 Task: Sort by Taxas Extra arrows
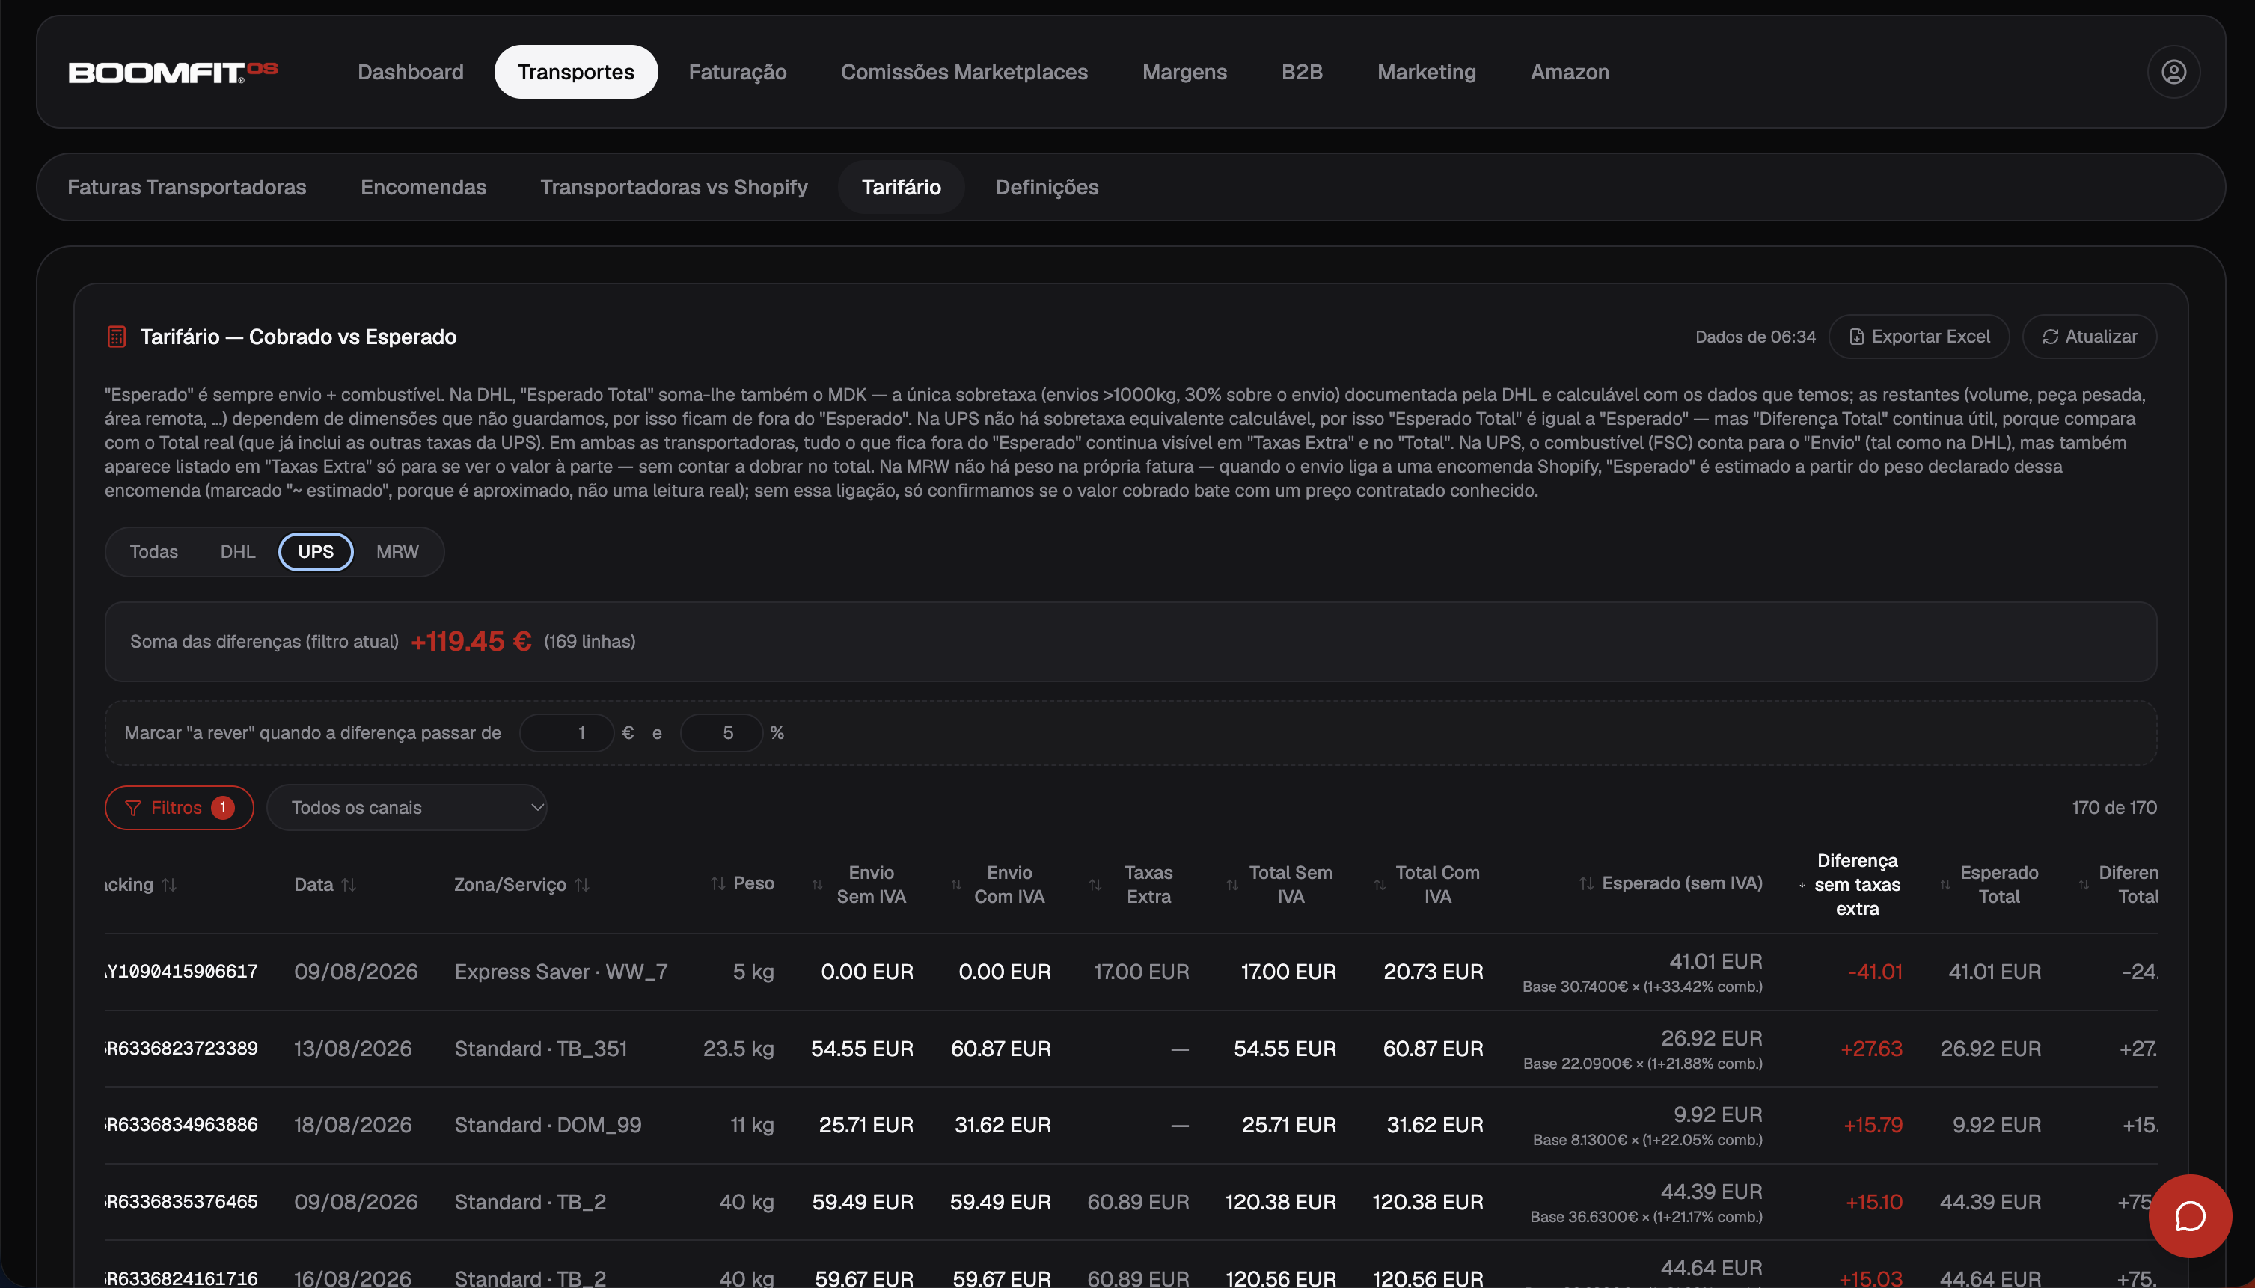click(x=1095, y=885)
